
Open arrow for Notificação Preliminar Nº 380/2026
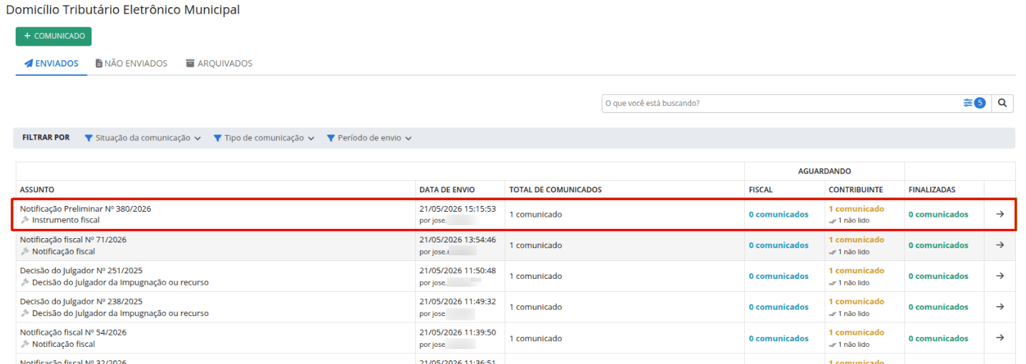(x=1000, y=215)
